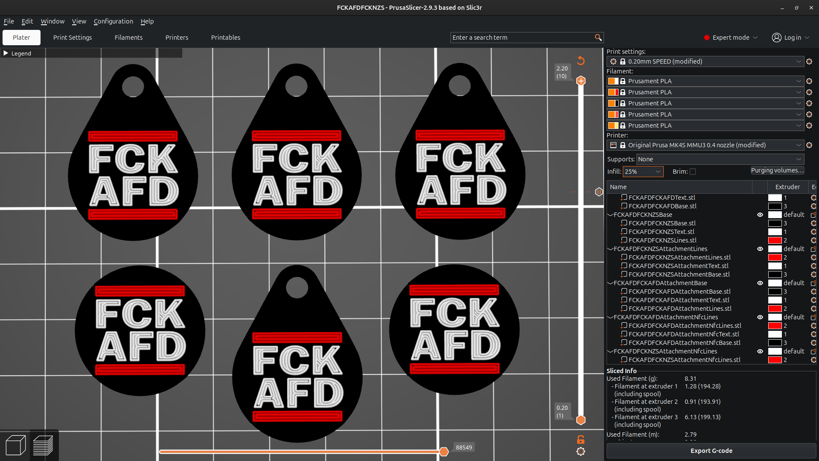Click the Log in user avatar icon

point(776,38)
